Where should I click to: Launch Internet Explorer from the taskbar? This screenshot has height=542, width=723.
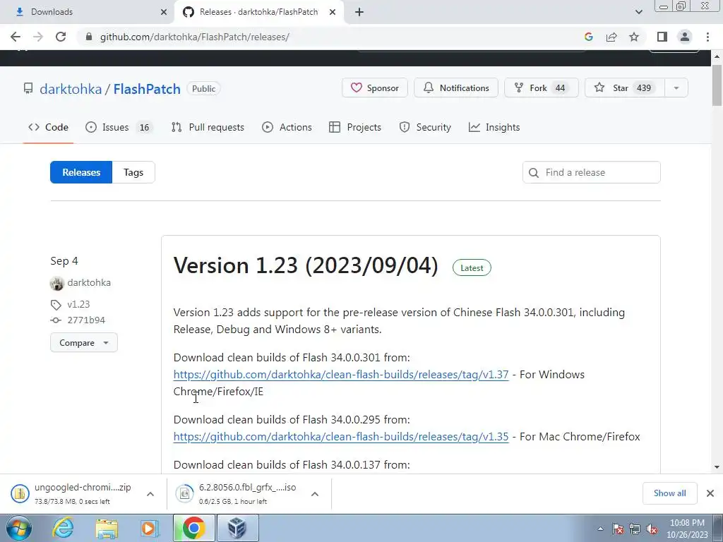63,528
